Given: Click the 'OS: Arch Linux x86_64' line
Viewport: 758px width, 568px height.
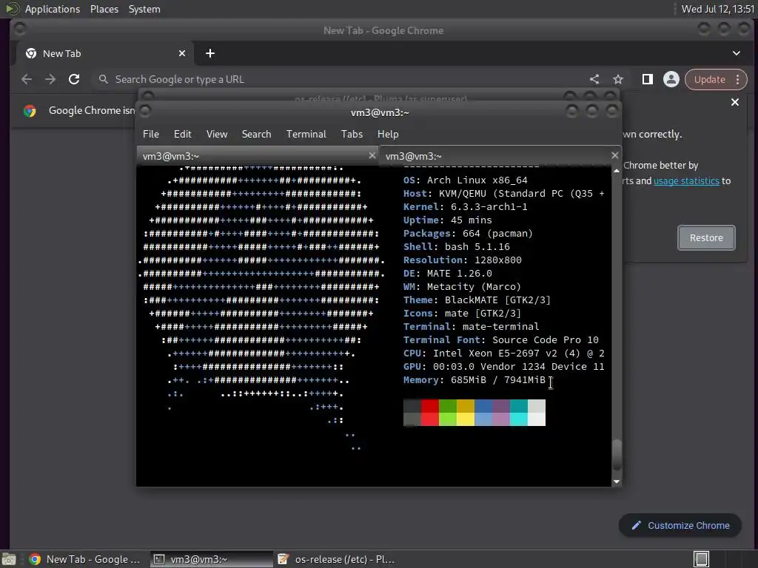Looking at the screenshot, I should pos(465,180).
